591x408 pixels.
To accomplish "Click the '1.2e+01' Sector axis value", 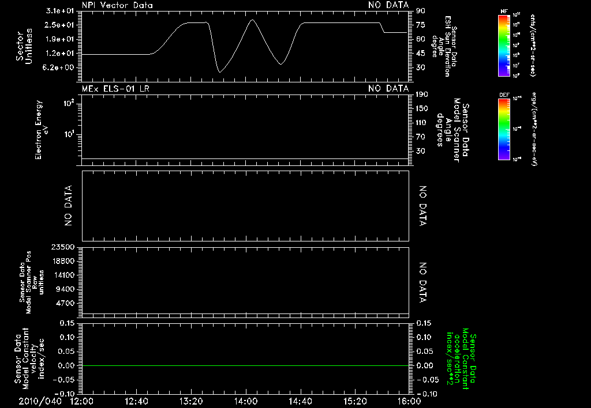I will tap(60, 54).
